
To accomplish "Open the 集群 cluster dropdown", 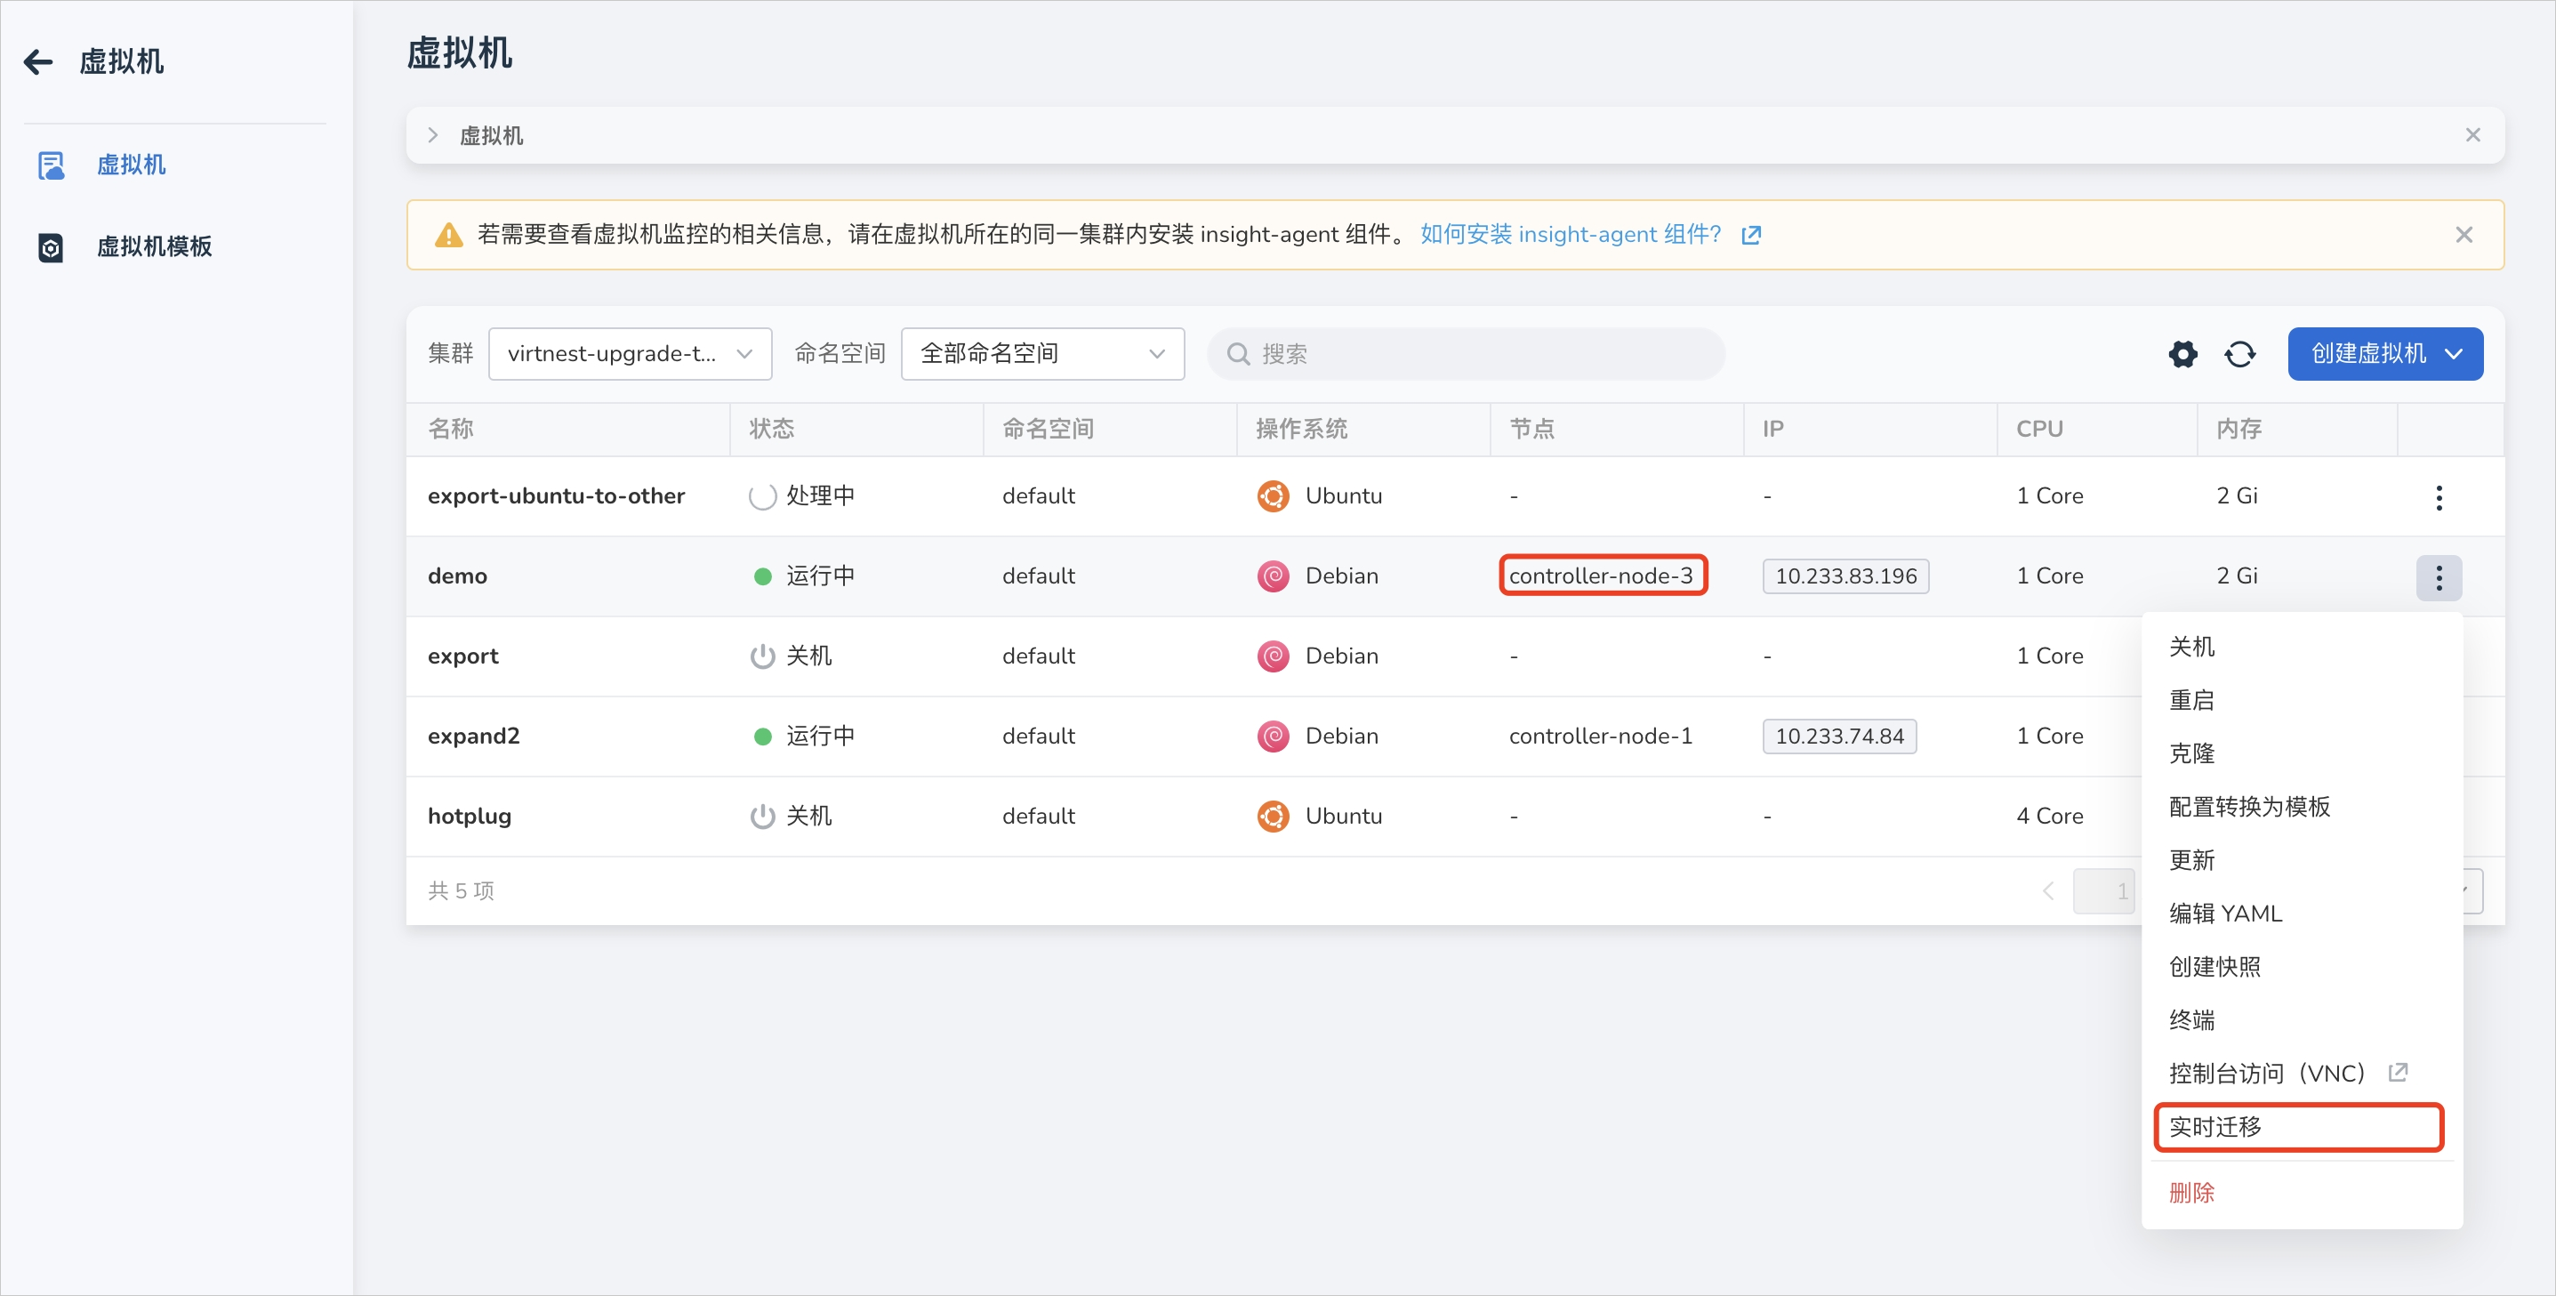I will (x=630, y=354).
